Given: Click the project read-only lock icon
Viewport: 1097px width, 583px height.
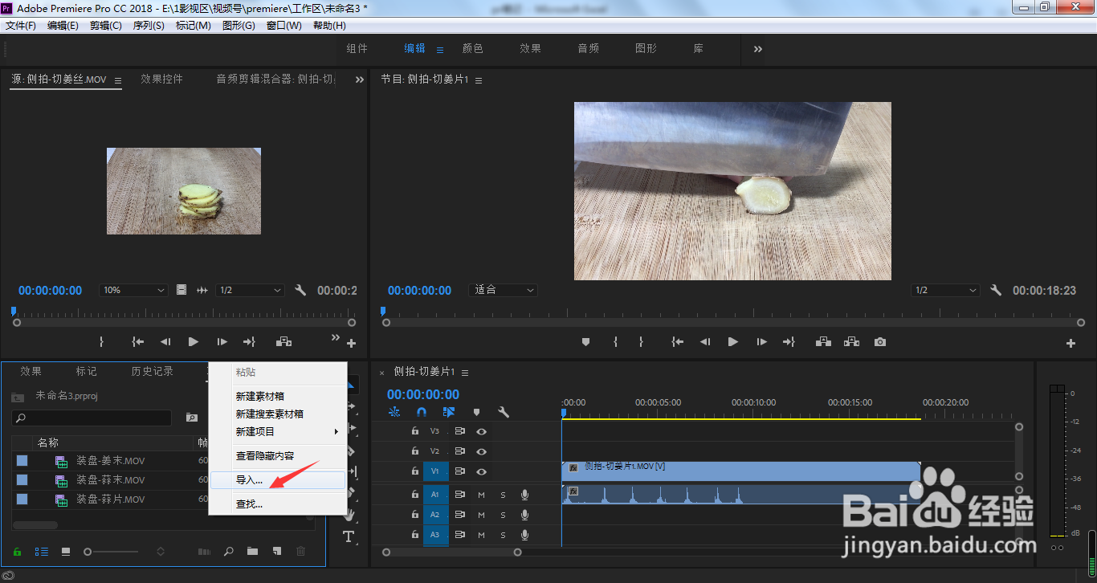Looking at the screenshot, I should (17, 552).
